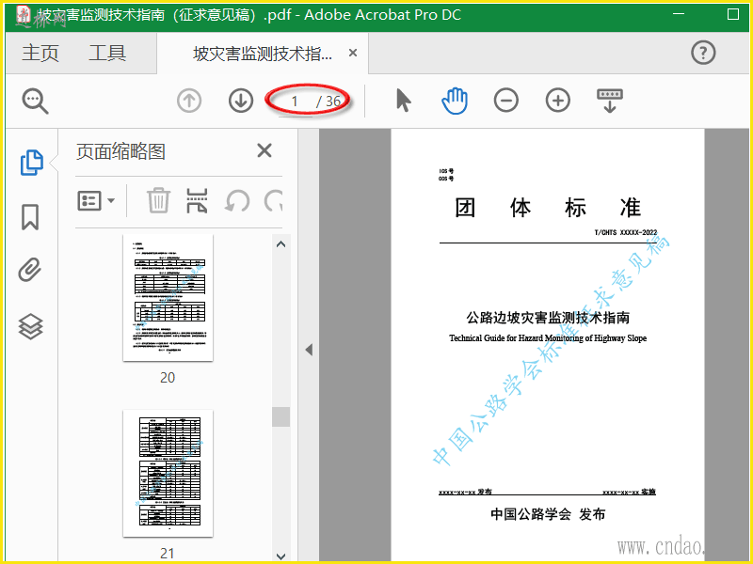Screen dimensions: 753x564
Task: Select the arrow selection tool
Action: click(x=404, y=101)
